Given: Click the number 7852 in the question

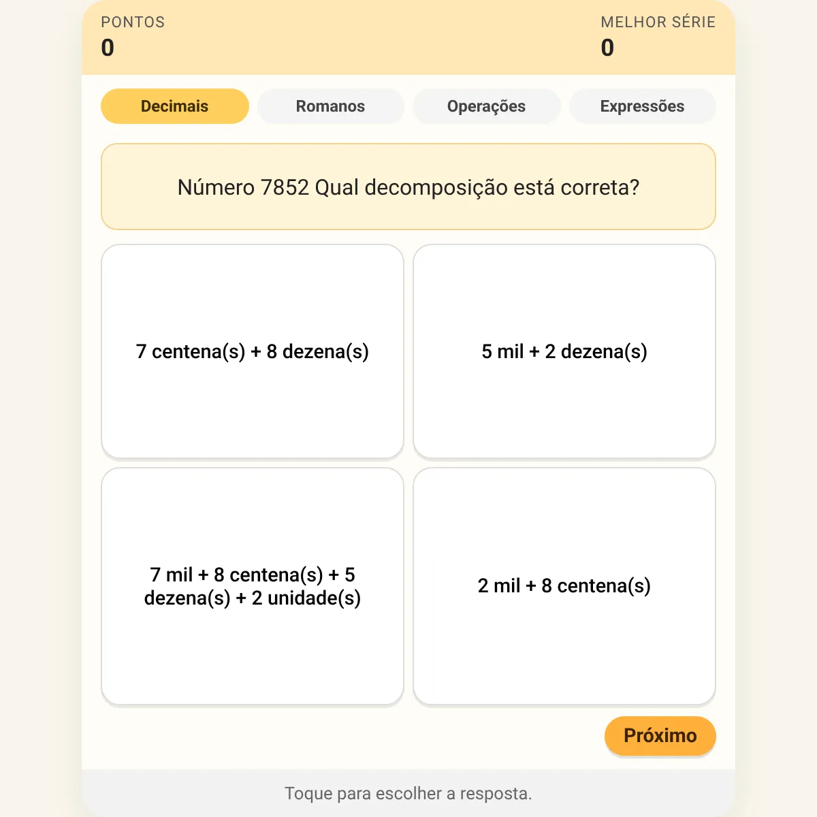Looking at the screenshot, I should point(285,187).
